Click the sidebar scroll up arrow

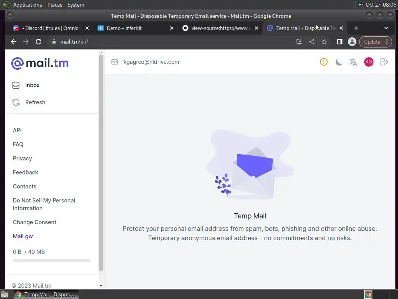coord(101,53)
